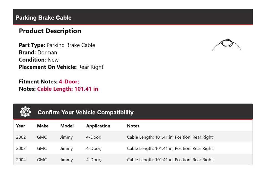The width and height of the screenshot is (266, 174).
Task: Select the Product Description heading
Action: (50, 31)
